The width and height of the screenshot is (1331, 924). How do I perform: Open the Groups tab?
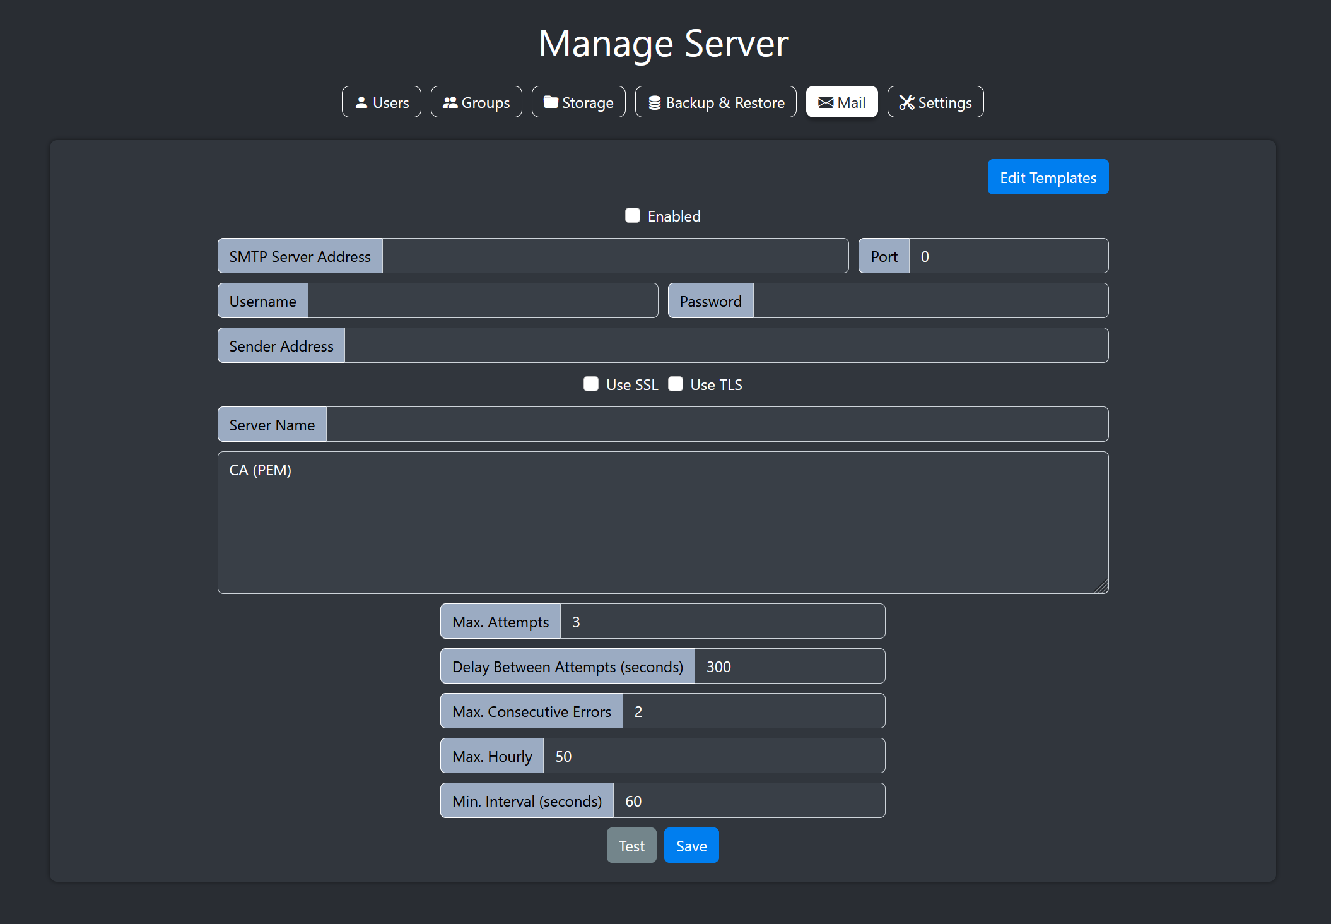click(x=476, y=102)
